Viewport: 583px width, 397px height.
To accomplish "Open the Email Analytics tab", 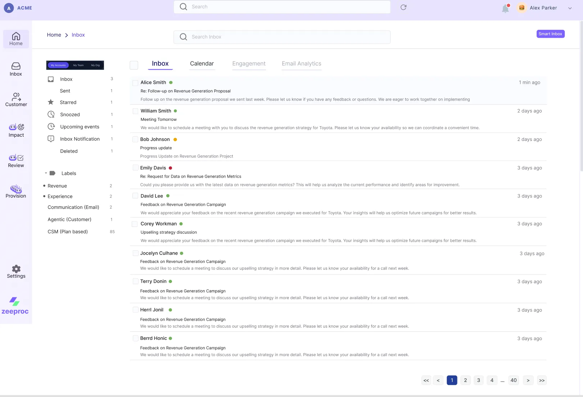I will click(x=301, y=64).
